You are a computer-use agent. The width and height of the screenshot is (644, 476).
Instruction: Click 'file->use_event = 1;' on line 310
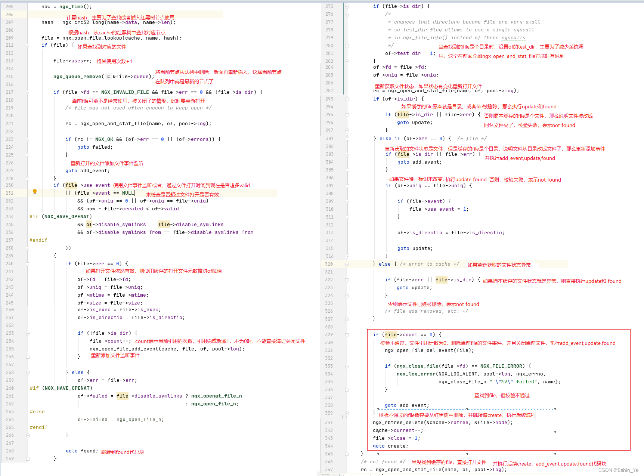point(439,209)
